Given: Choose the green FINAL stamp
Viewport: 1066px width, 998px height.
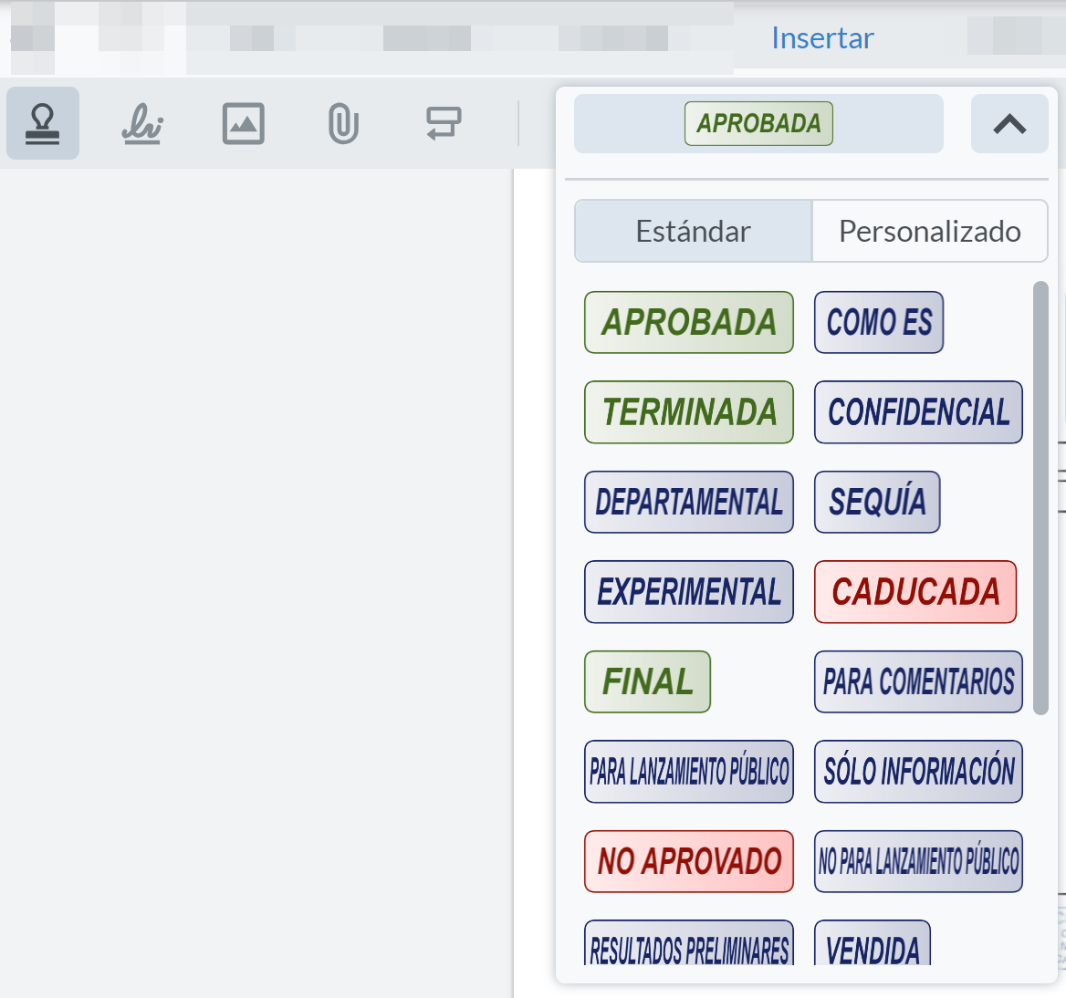Looking at the screenshot, I should click(647, 682).
